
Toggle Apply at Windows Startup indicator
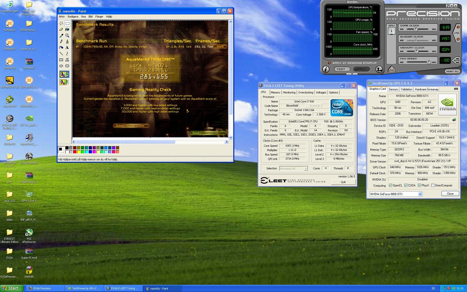329,63
